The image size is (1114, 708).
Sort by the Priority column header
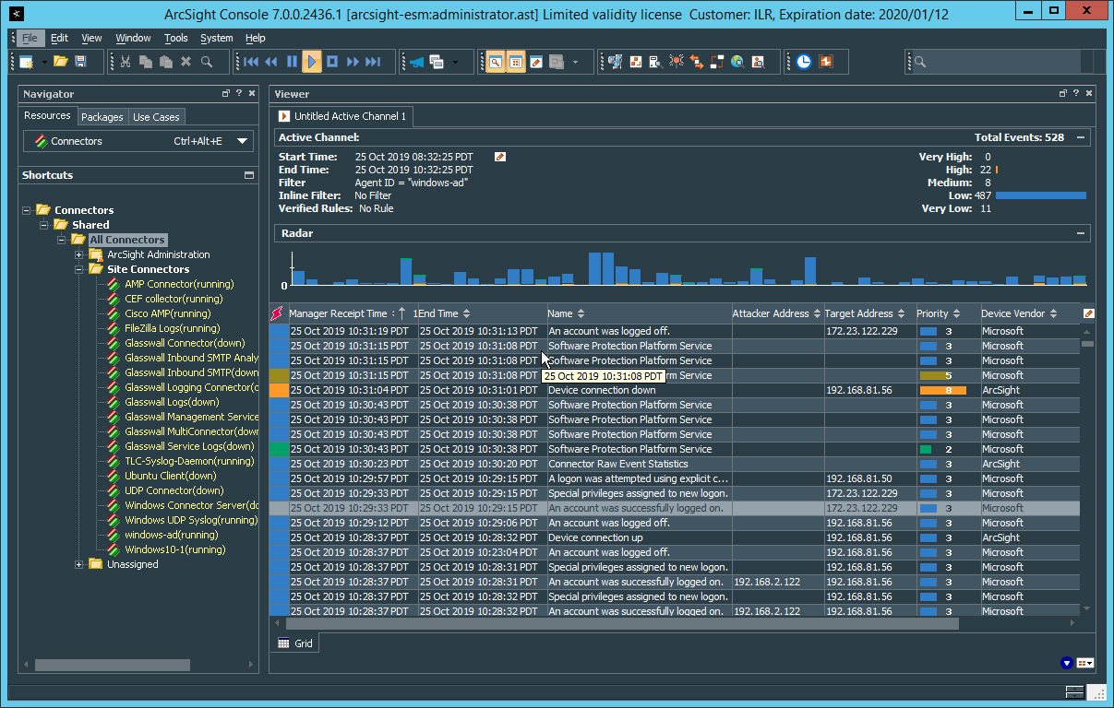[x=932, y=313]
